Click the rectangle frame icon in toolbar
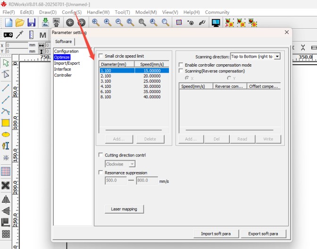The width and height of the screenshot is (317, 249). (x=179, y=22)
